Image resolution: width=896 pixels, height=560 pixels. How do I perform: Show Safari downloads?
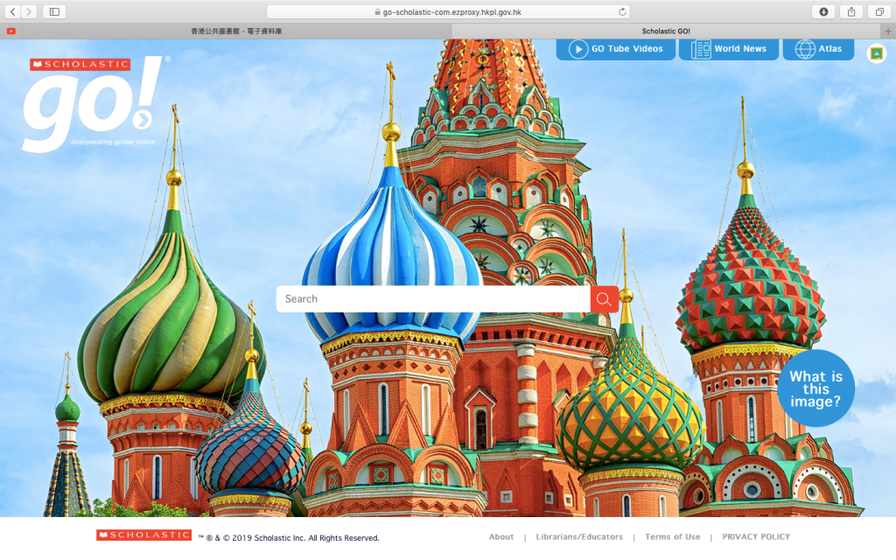coord(822,11)
